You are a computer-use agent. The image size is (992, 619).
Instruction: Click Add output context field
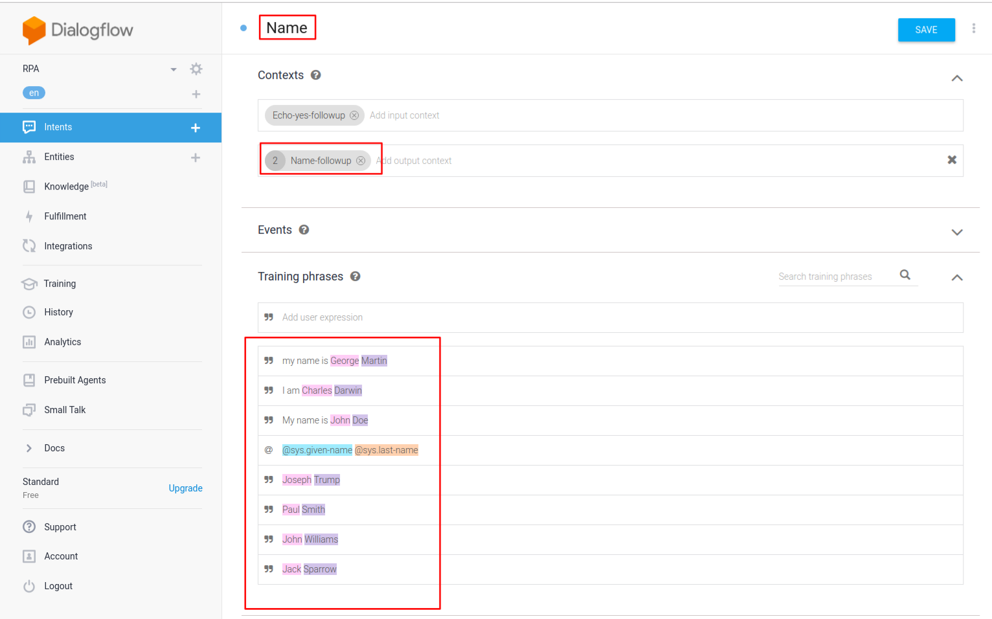(x=414, y=161)
